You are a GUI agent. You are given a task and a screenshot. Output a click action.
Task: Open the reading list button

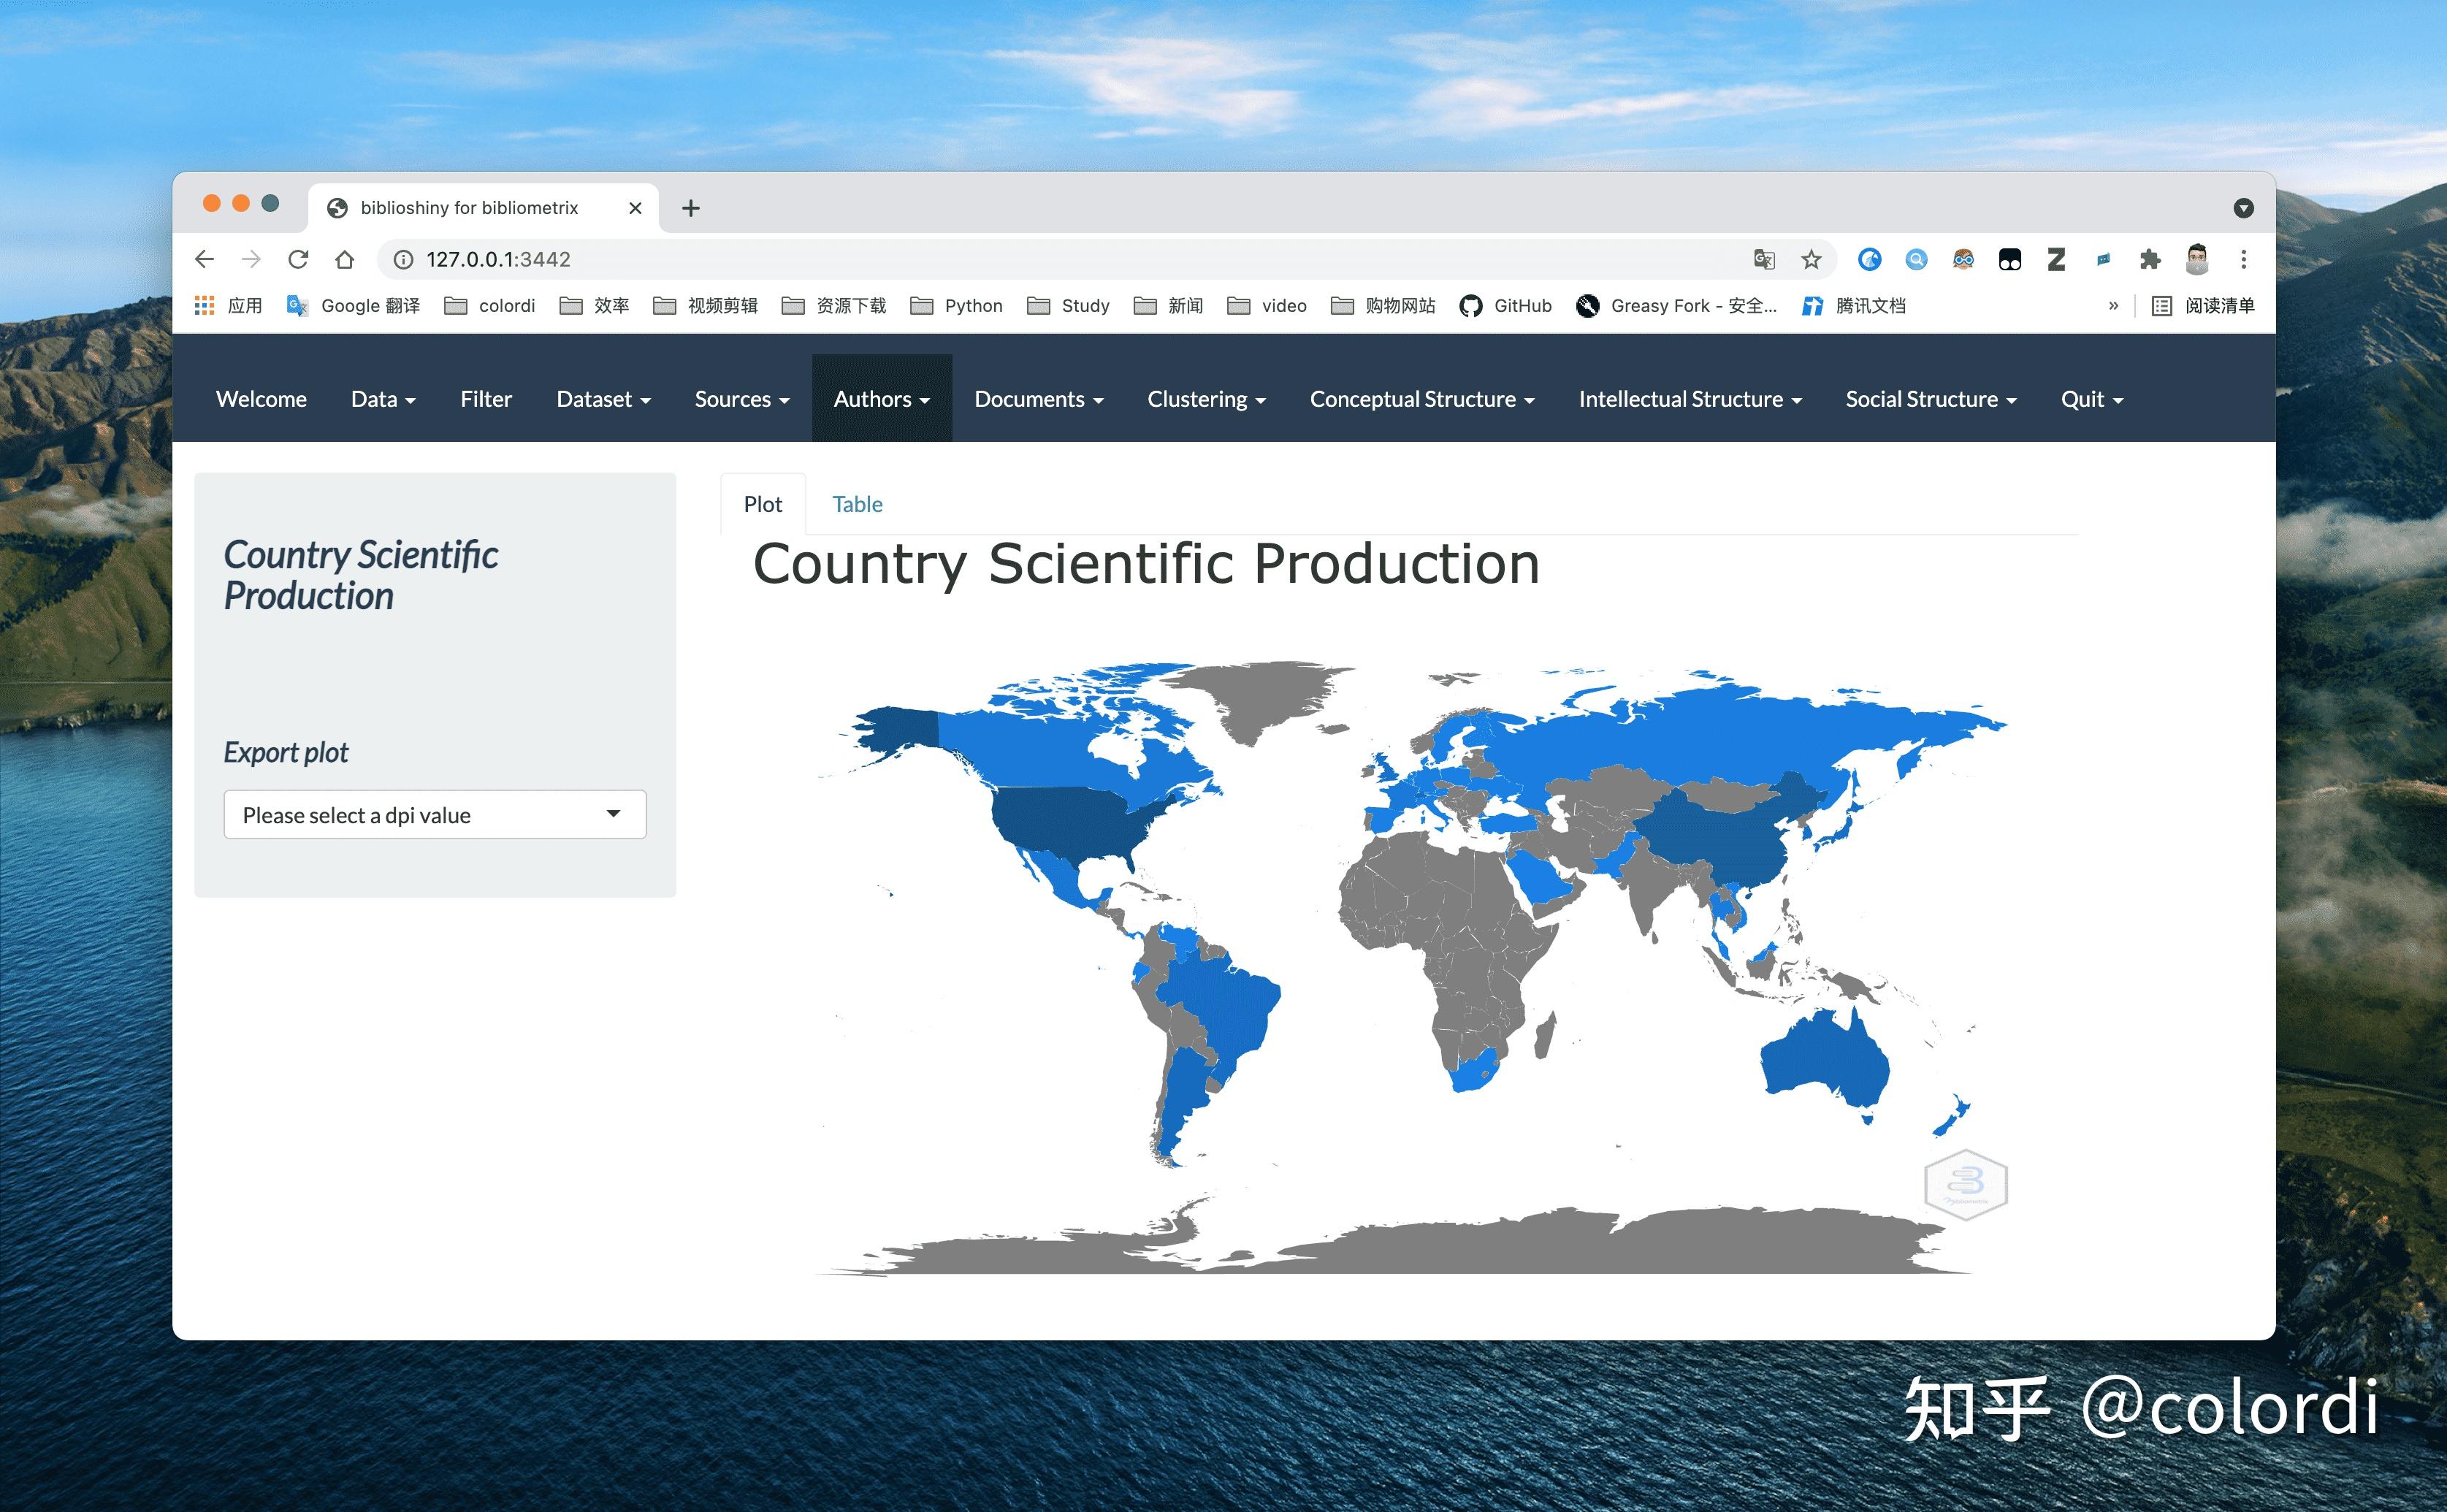2203,306
